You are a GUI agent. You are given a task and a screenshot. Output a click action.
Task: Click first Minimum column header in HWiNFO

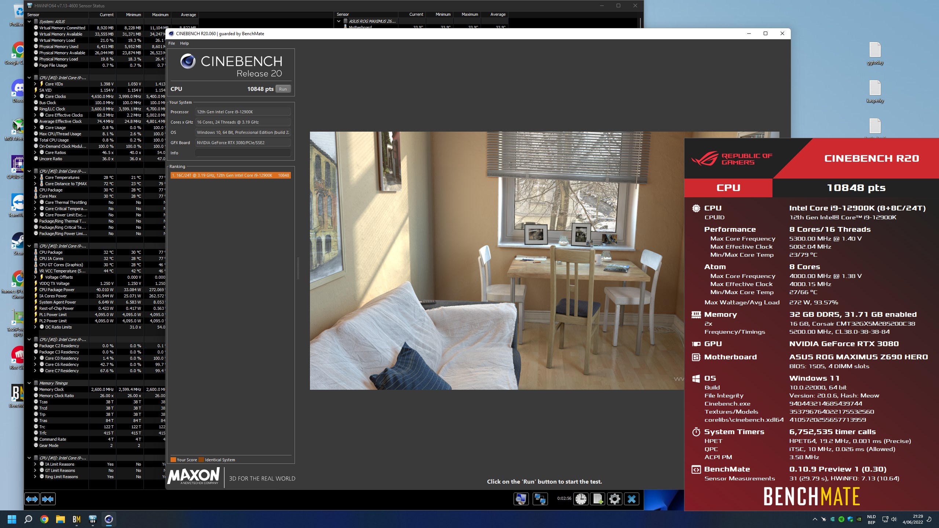click(x=130, y=15)
